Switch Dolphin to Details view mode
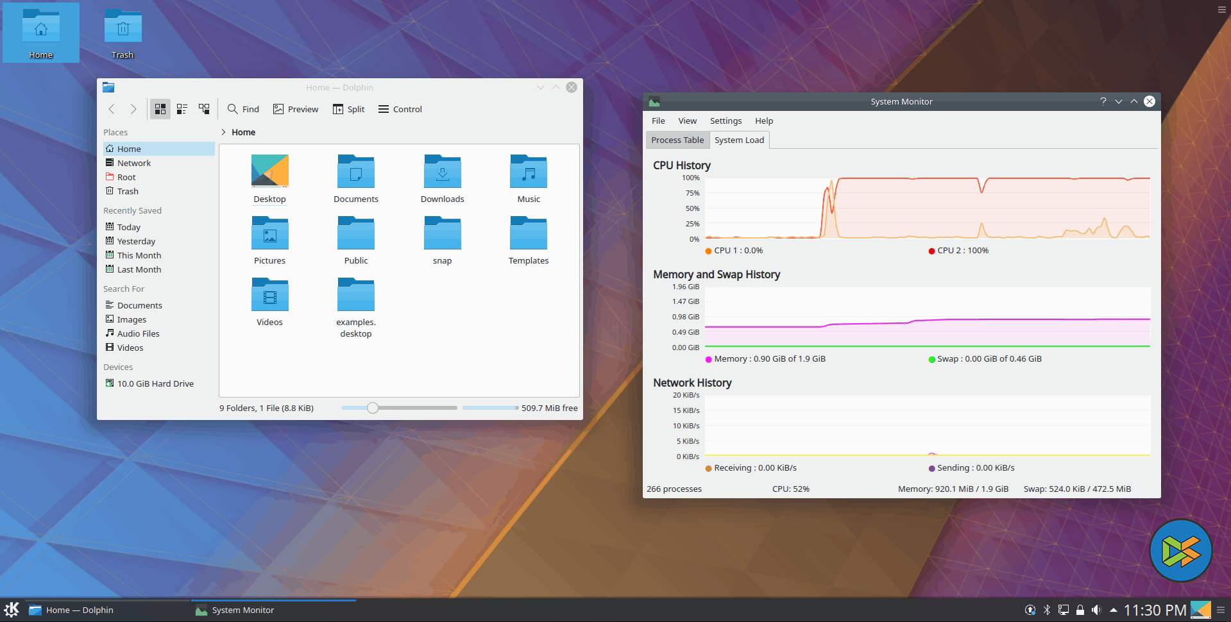 [x=204, y=109]
